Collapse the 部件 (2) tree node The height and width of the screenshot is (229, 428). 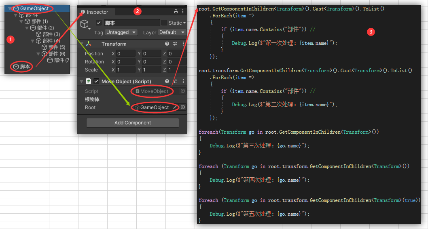[27, 28]
